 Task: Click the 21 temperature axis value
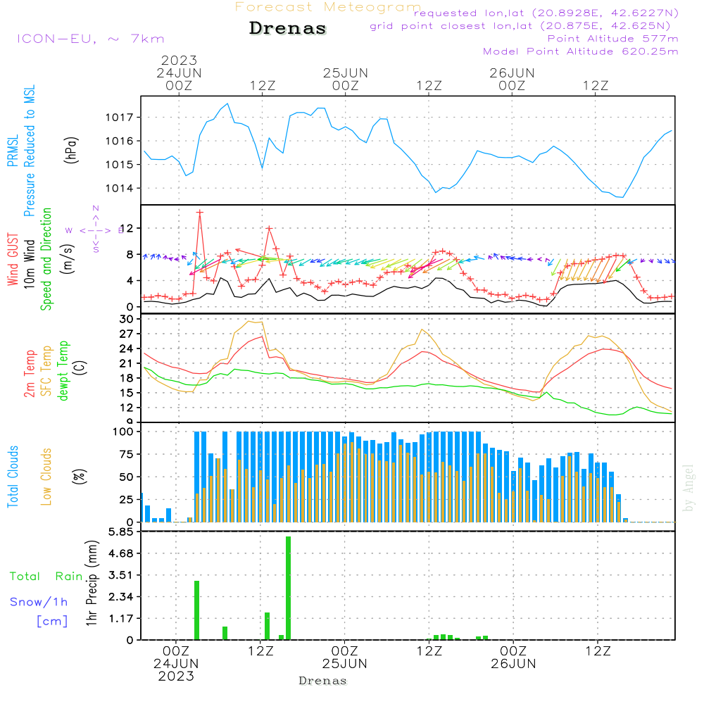tap(126, 363)
